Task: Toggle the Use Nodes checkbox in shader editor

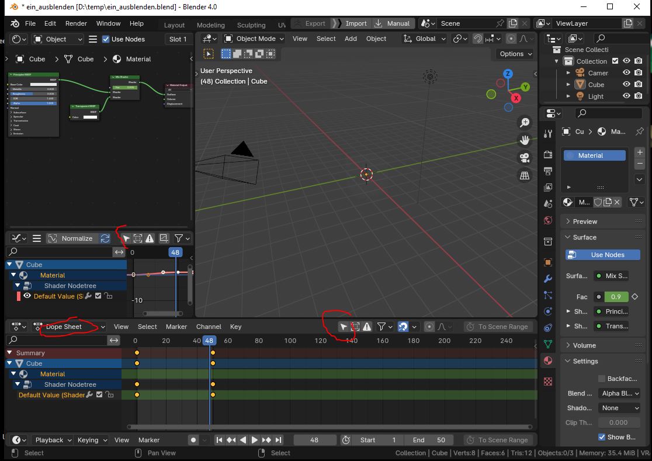Action: click(x=106, y=39)
